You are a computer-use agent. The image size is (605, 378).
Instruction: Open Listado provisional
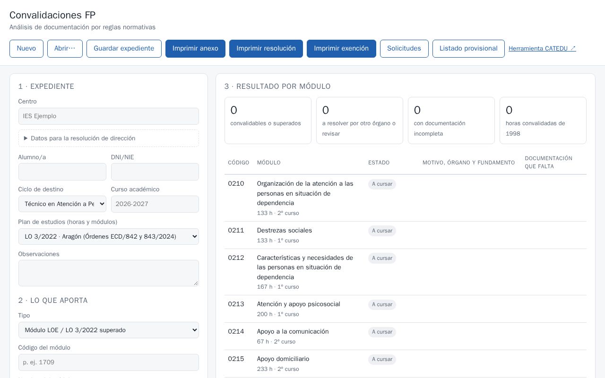(468, 49)
